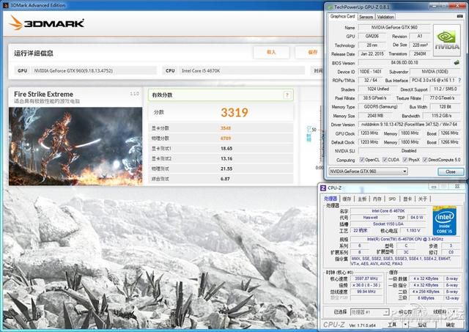Select the CPU-Z 处理器 tab
The height and width of the screenshot is (332, 469).
(x=330, y=199)
